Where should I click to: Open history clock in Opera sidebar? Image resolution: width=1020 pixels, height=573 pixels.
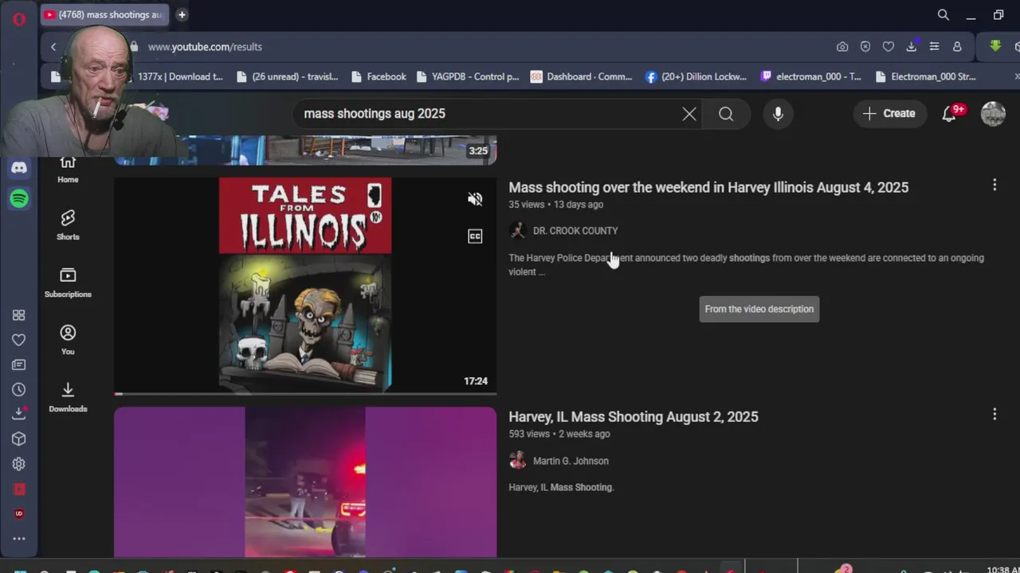click(19, 389)
